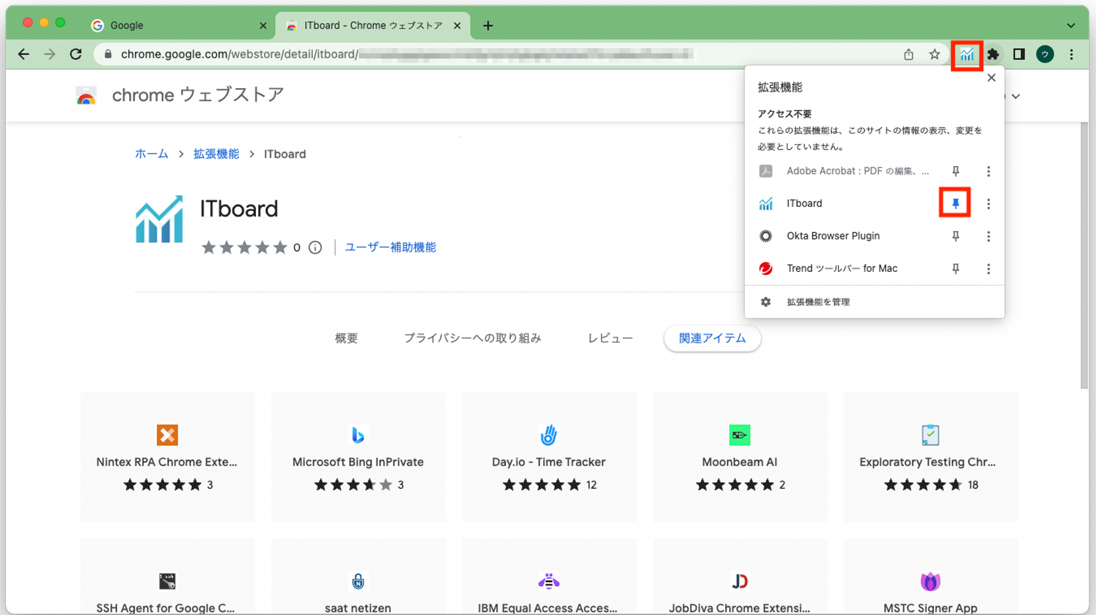Bookmark this page with the star icon

(x=934, y=55)
